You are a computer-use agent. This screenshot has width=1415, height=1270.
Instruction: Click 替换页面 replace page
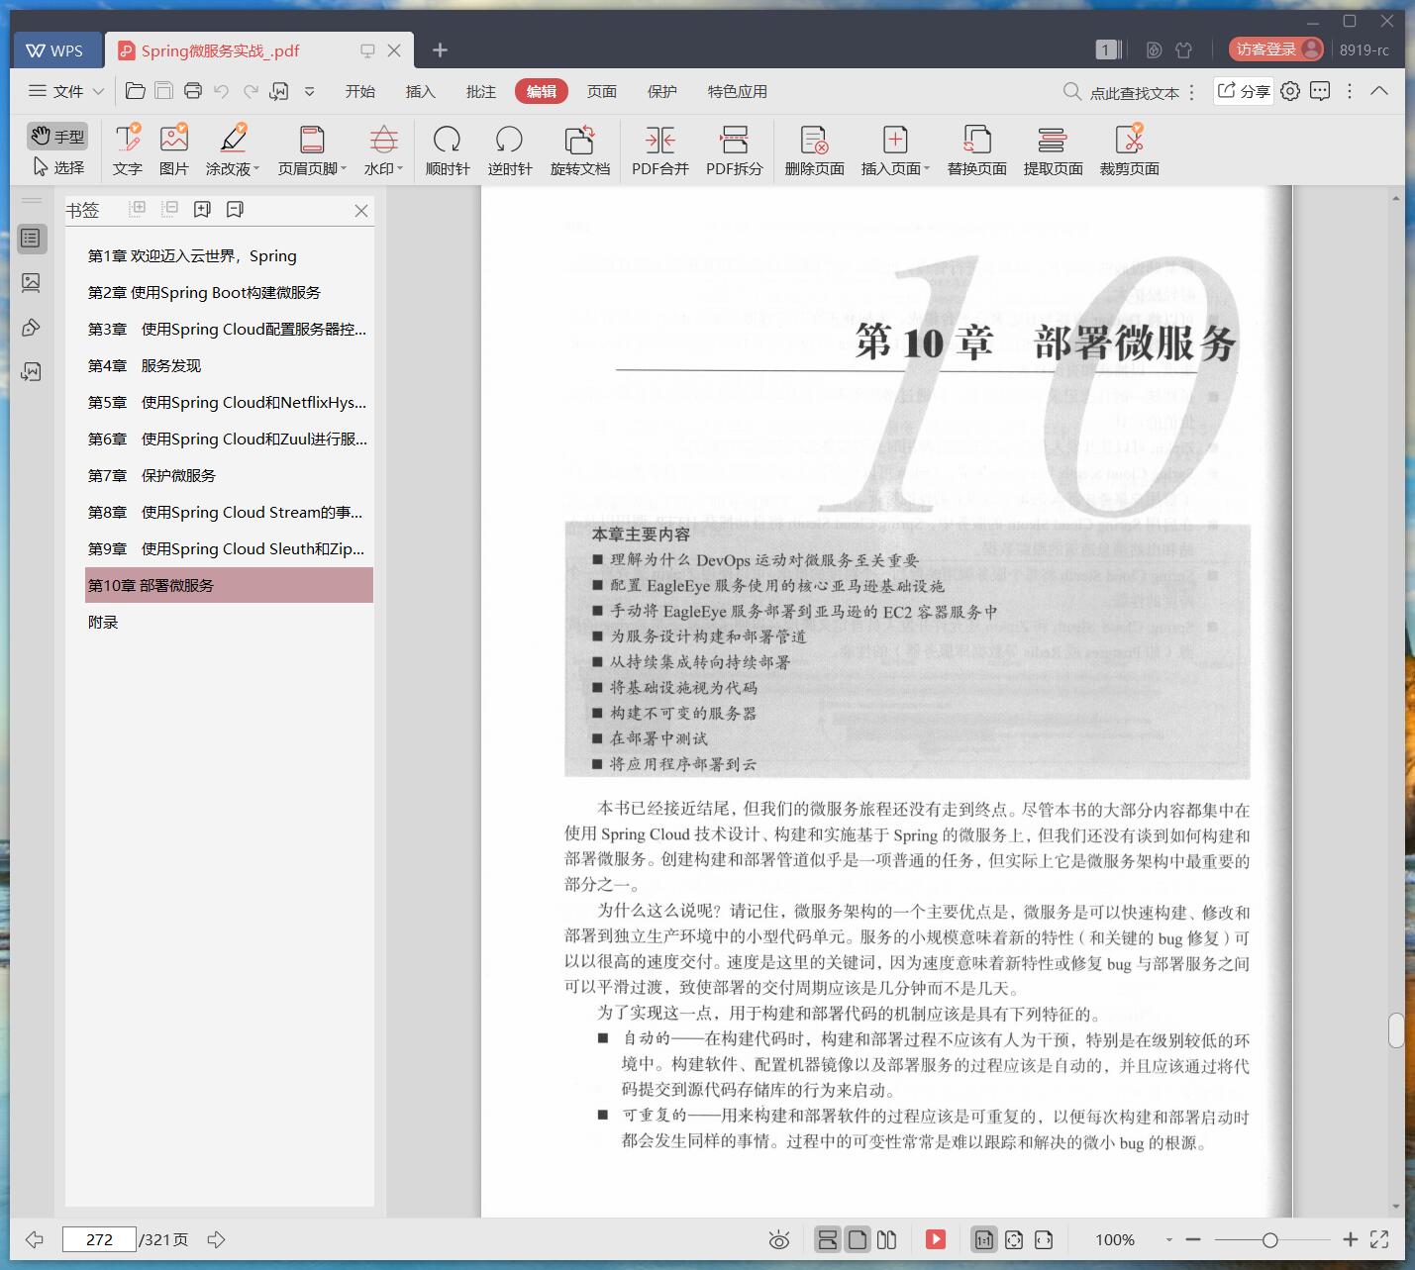point(976,149)
